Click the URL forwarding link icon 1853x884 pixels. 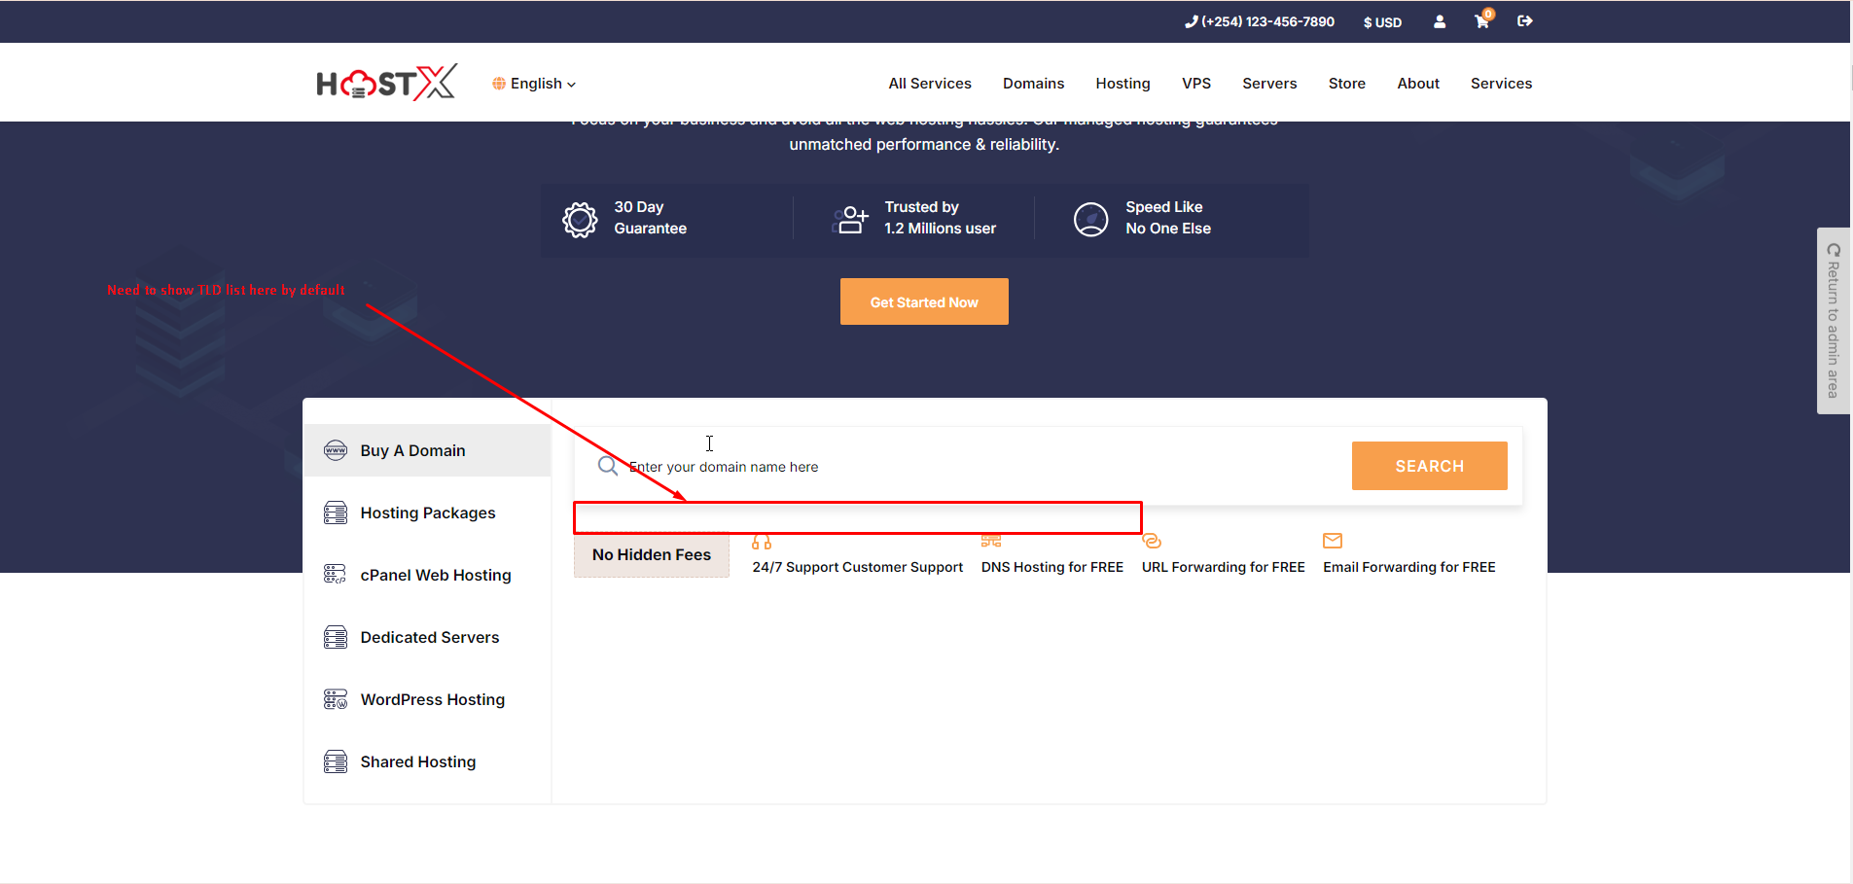1152,541
